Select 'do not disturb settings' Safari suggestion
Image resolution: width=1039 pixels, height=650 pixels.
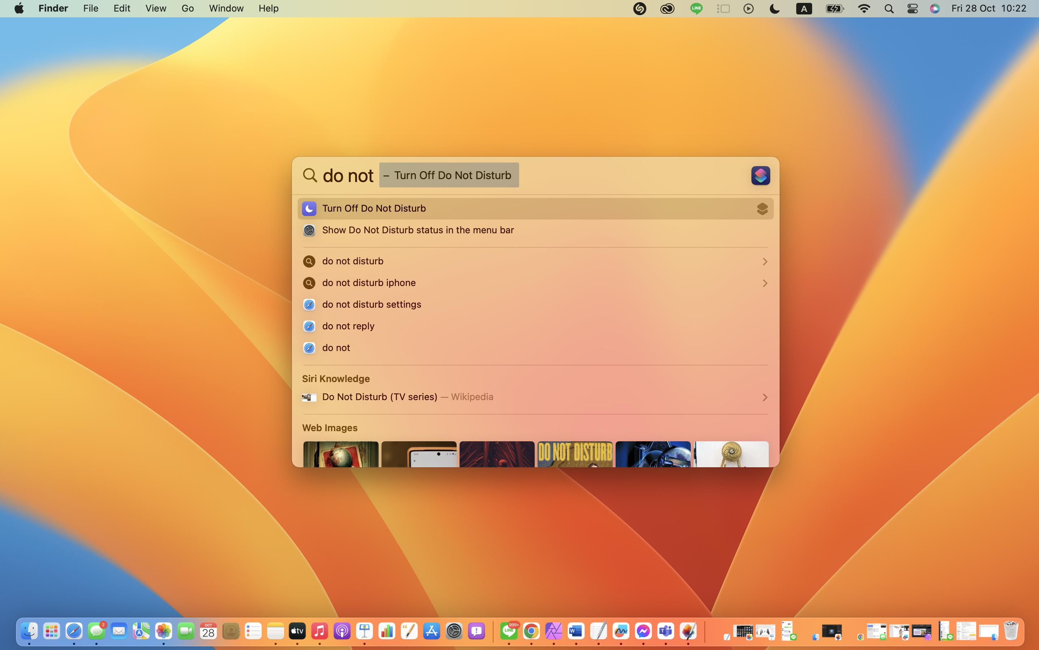click(x=372, y=304)
